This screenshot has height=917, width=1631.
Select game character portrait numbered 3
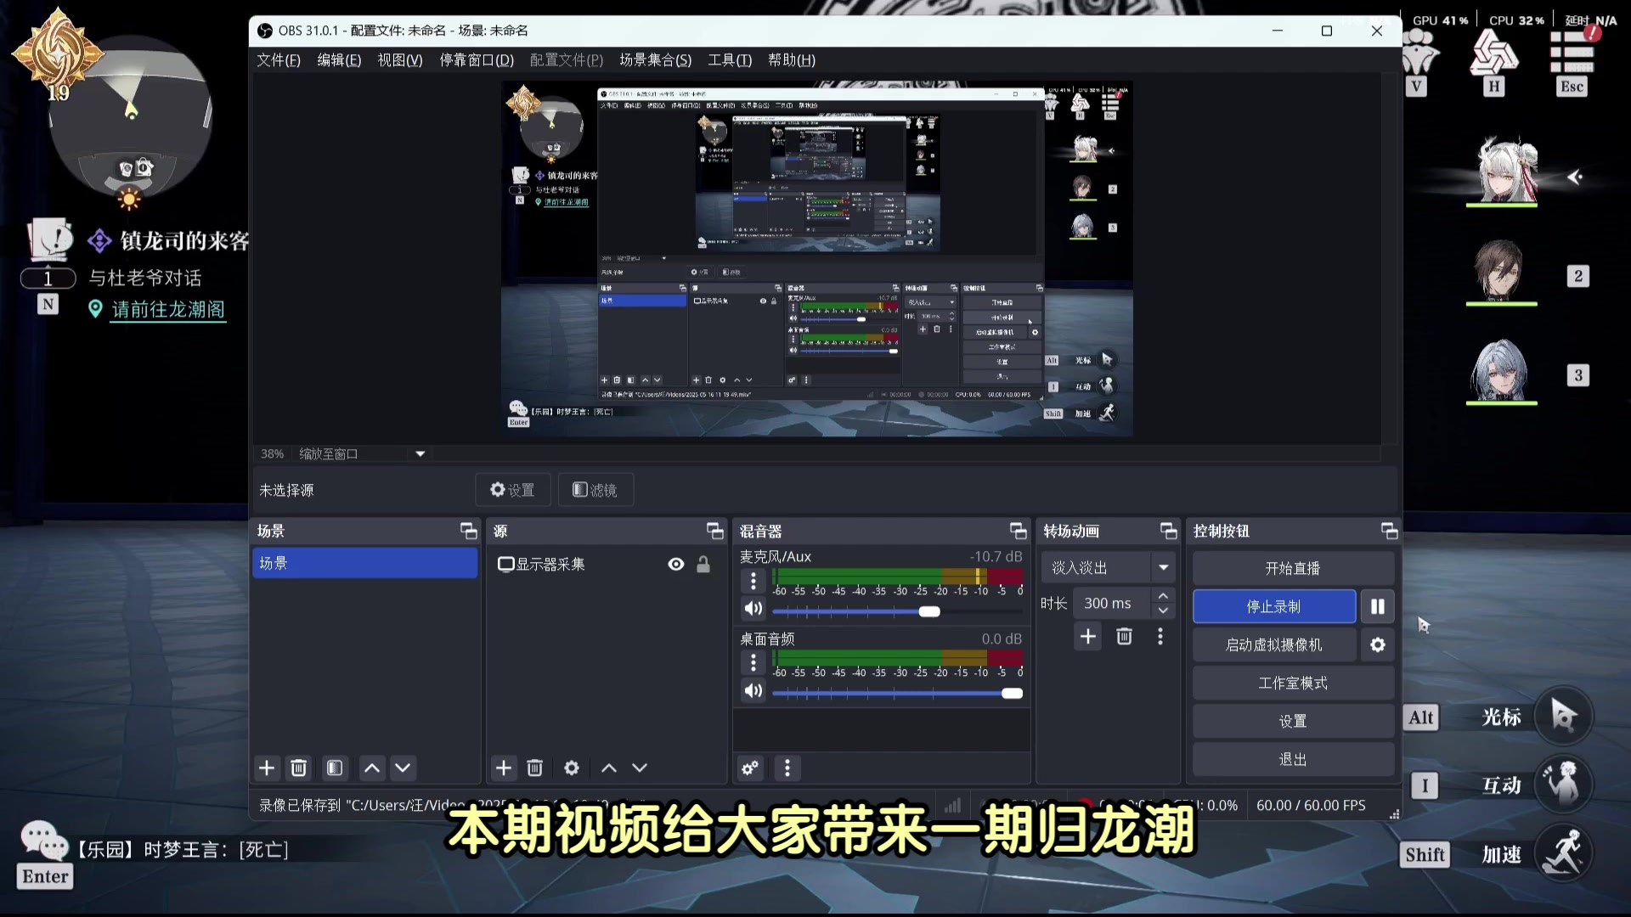click(1501, 370)
